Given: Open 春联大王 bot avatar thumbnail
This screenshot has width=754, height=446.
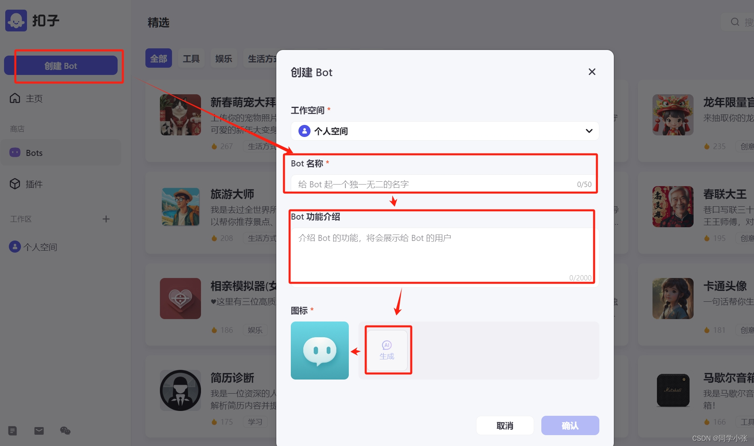Looking at the screenshot, I should 673,207.
